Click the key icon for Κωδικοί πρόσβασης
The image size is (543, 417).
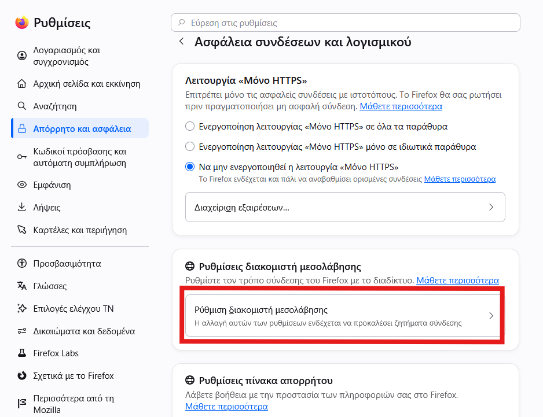22,157
